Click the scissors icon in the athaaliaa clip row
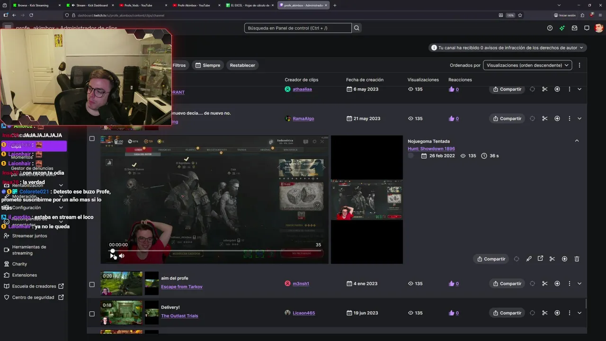 (x=544, y=89)
